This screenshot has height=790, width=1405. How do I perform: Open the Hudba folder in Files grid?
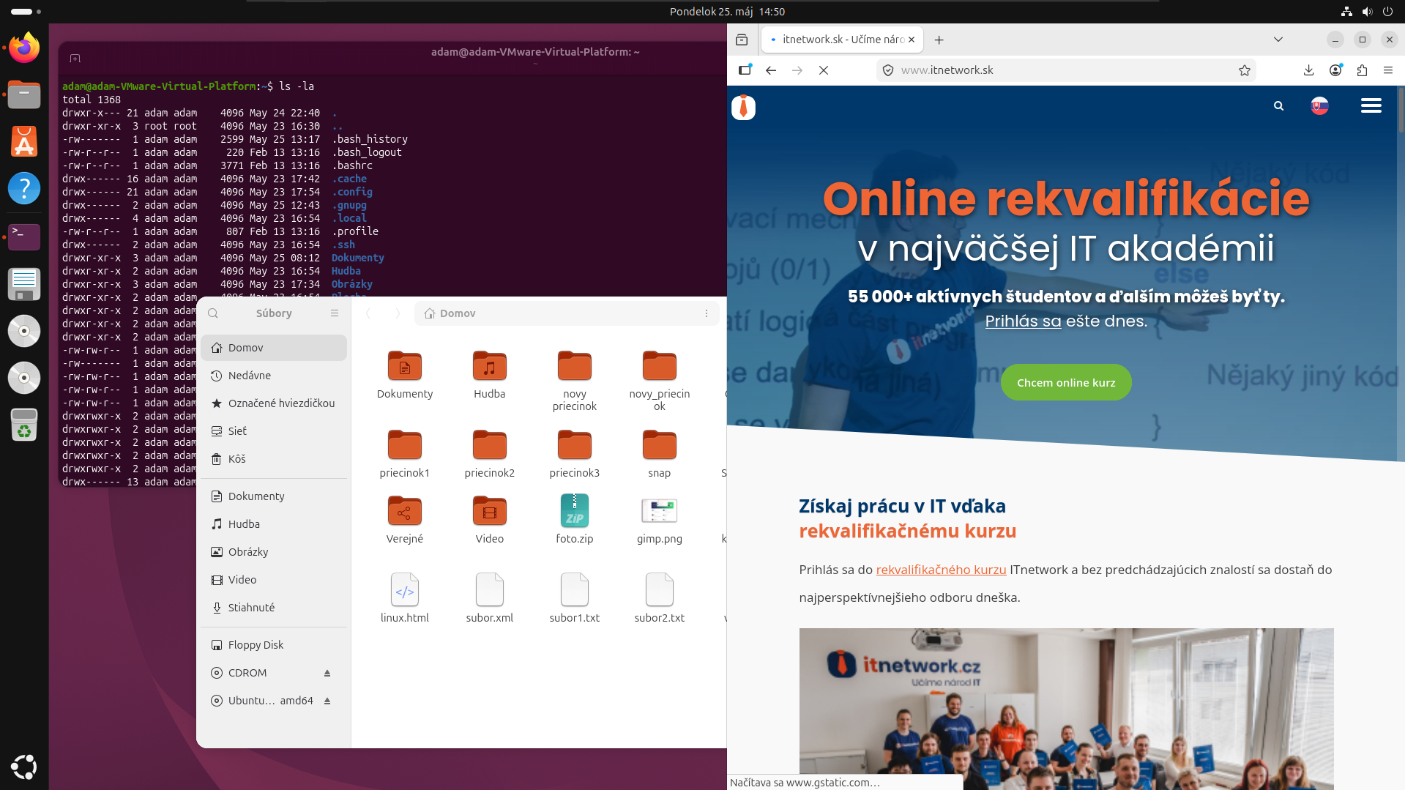pos(490,366)
